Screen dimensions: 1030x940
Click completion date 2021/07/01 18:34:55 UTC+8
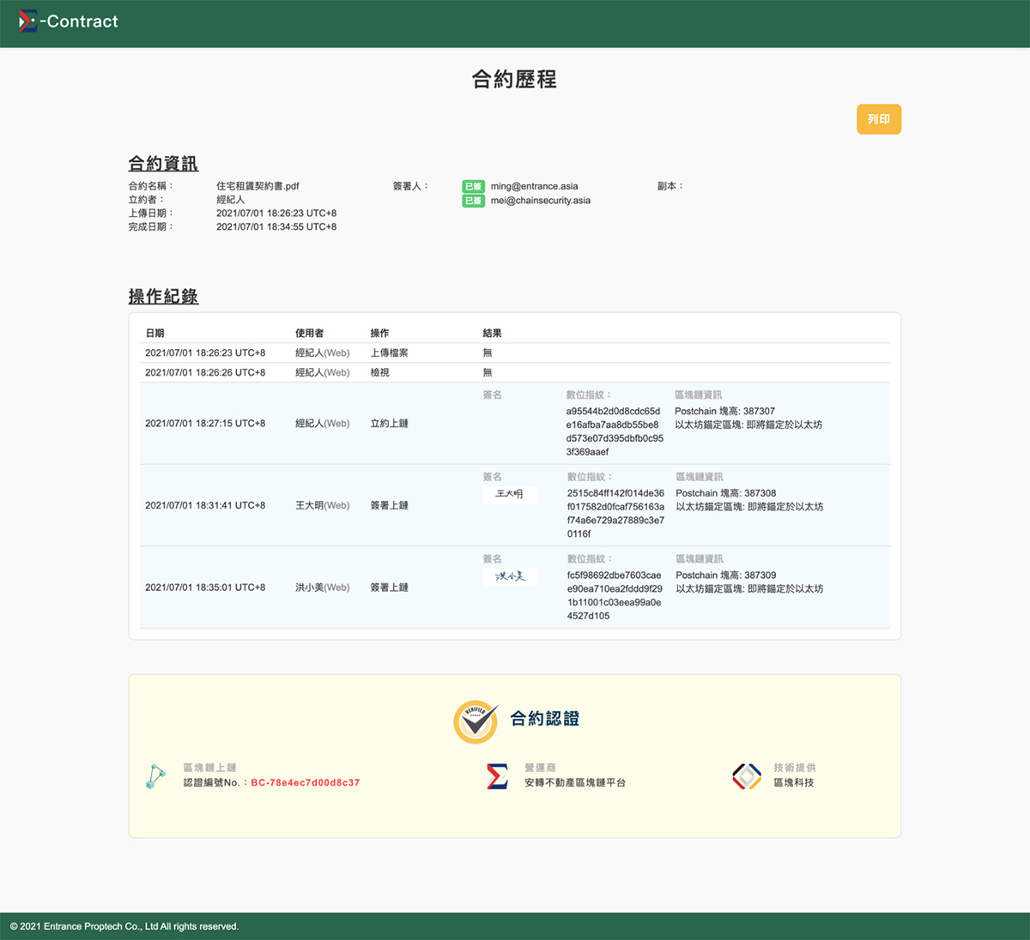(x=276, y=227)
